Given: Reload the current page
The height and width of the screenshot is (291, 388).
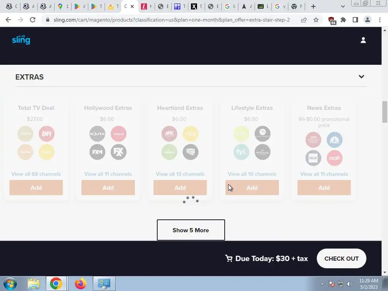Looking at the screenshot, I should pyautogui.click(x=33, y=20).
